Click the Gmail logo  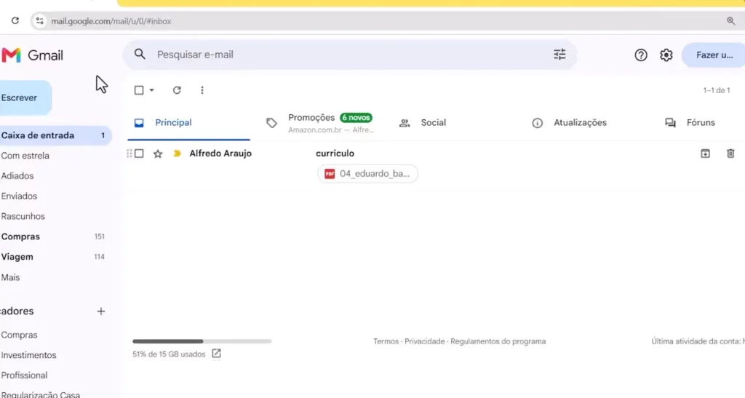point(32,55)
